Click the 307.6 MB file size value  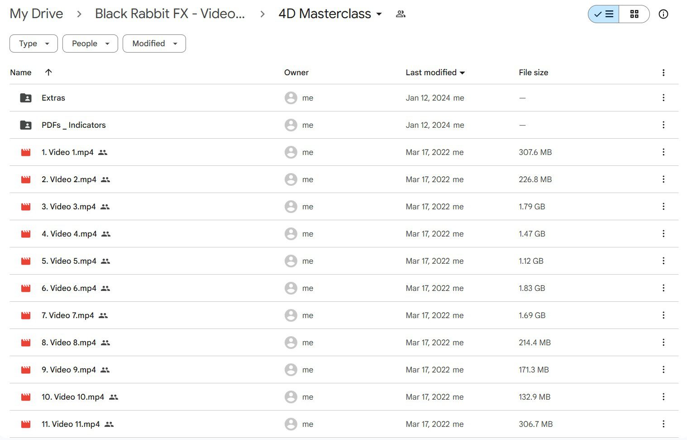pyautogui.click(x=535, y=152)
